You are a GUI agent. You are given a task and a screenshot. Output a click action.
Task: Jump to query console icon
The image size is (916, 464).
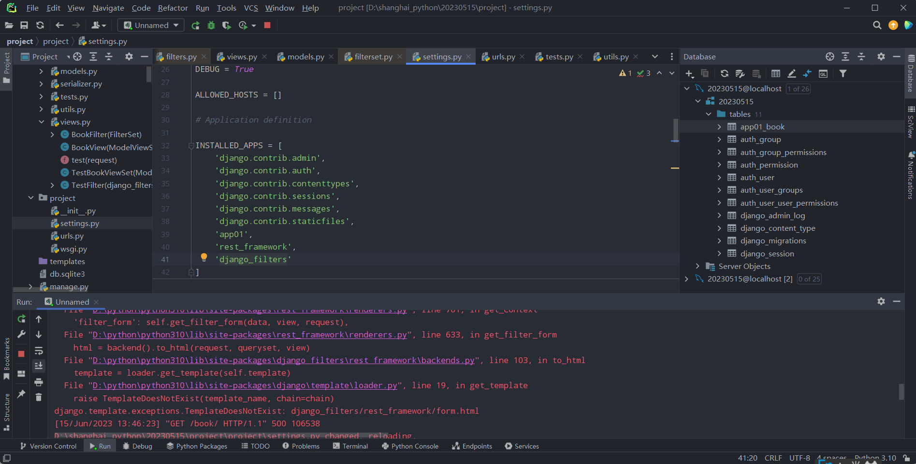pyautogui.click(x=823, y=73)
